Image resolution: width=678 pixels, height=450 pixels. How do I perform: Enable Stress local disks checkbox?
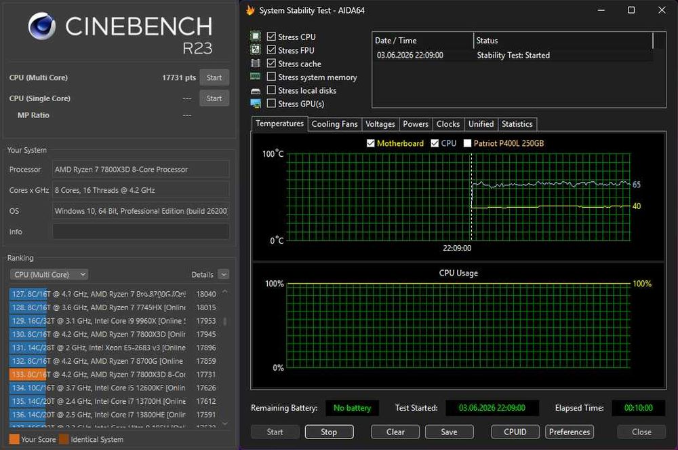pos(271,90)
